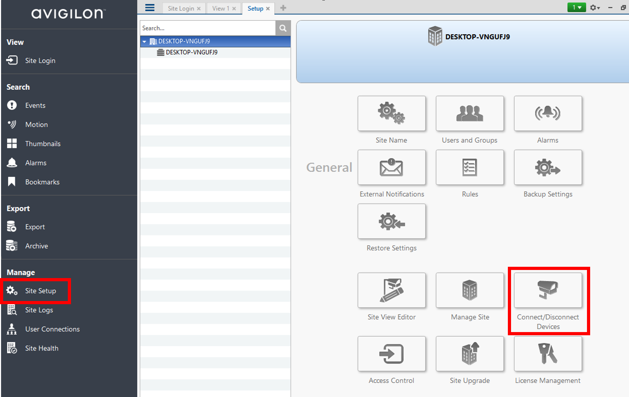The image size is (629, 397).
Task: Click the Alarms label under Search
Action: click(x=36, y=163)
